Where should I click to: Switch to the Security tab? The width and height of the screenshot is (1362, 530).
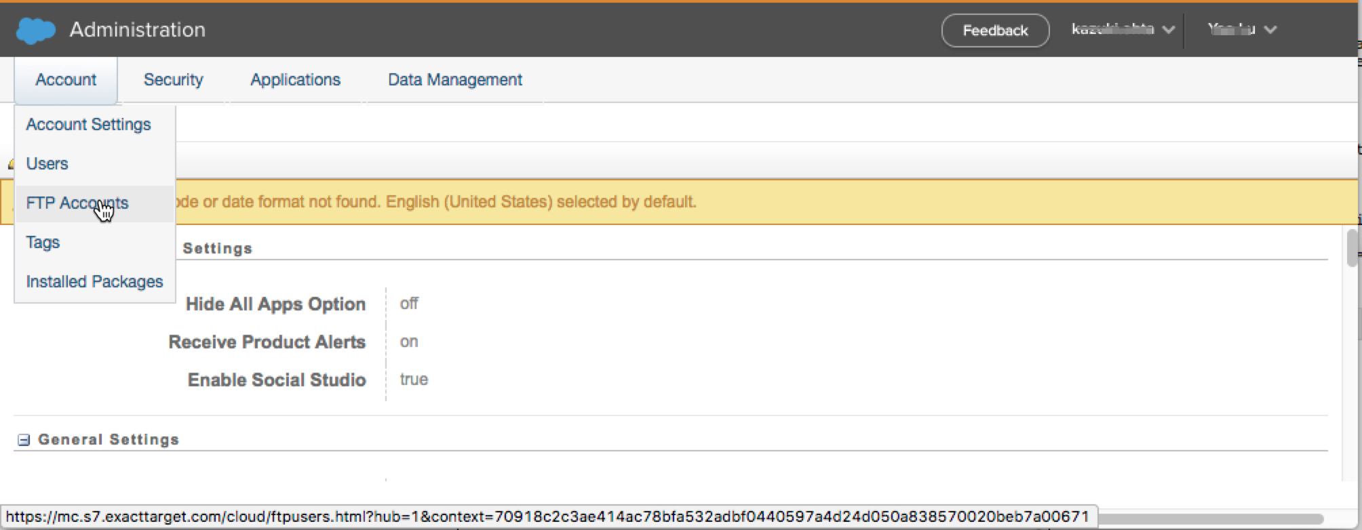coord(173,80)
